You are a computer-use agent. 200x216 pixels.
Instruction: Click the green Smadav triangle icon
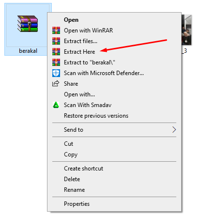pyautogui.click(x=56, y=105)
